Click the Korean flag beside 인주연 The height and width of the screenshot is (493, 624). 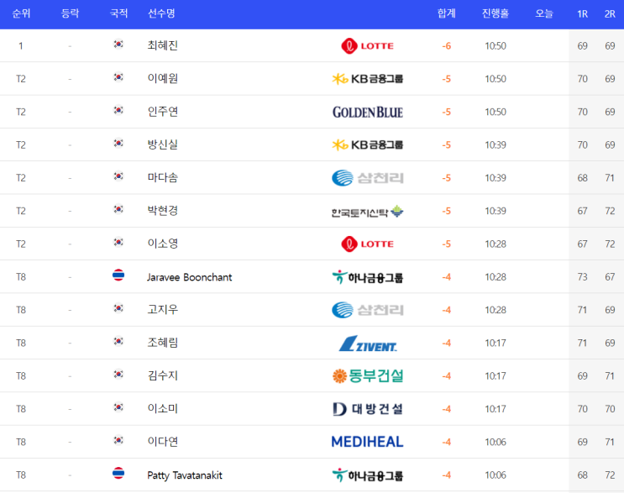point(118,110)
